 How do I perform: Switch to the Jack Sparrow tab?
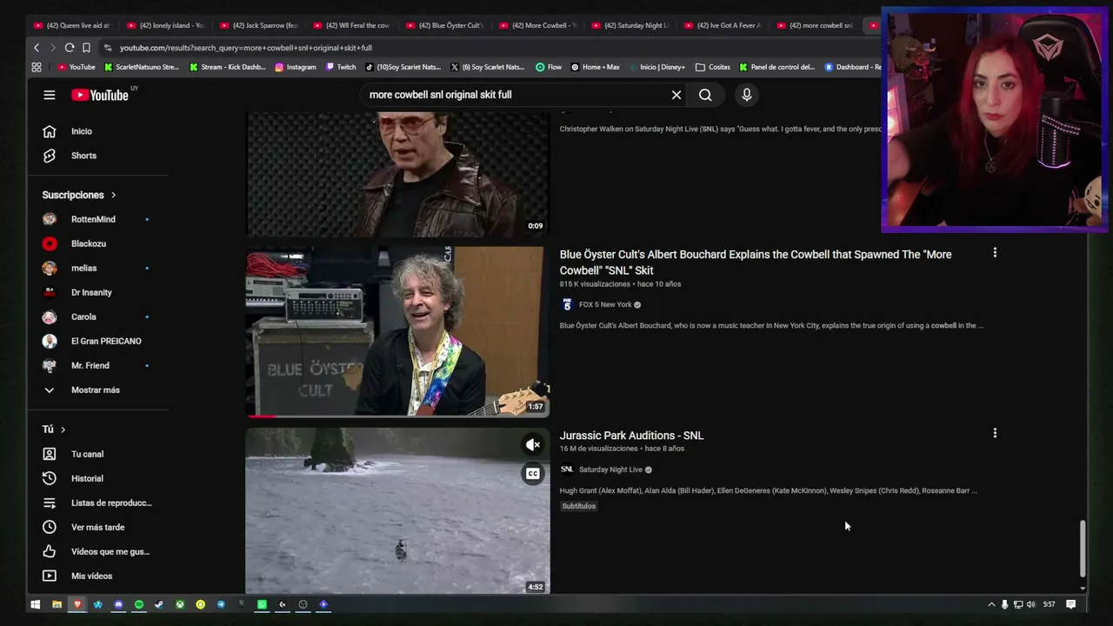[x=258, y=25]
